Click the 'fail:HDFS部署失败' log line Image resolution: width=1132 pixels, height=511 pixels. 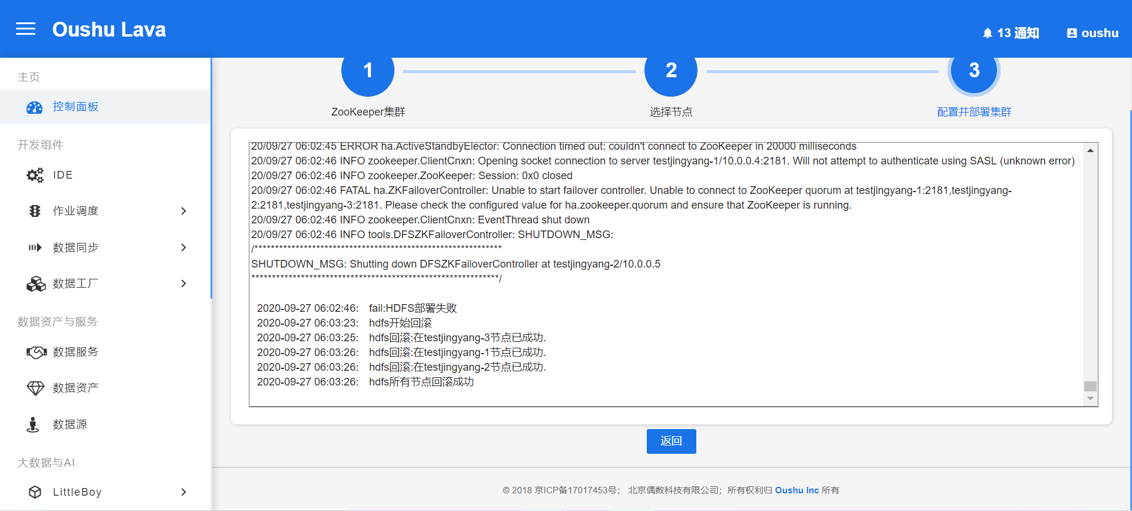(357, 308)
